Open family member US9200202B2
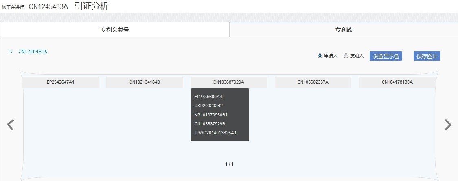Image resolution: width=458 pixels, height=181 pixels. point(208,106)
